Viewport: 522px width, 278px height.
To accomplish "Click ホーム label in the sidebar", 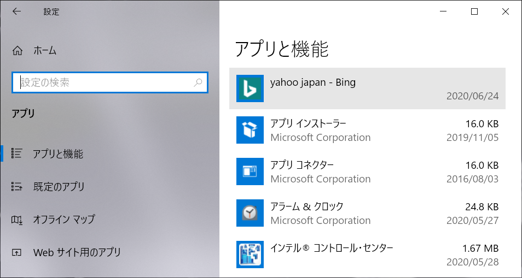I will click(45, 51).
